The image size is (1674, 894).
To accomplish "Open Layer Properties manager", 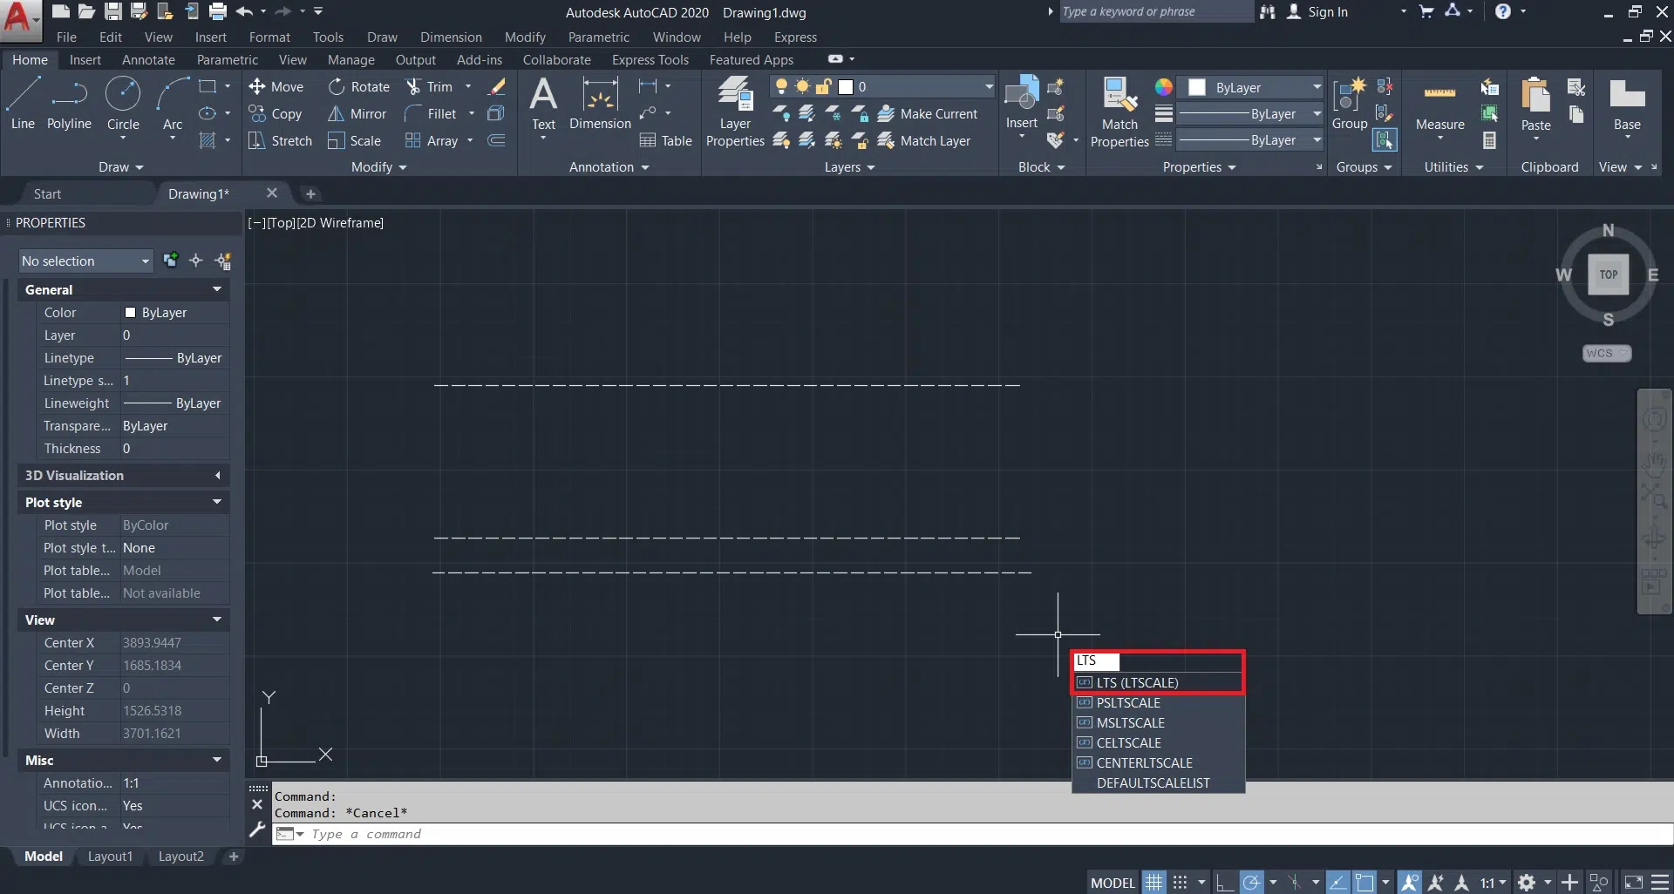I will click(x=735, y=112).
